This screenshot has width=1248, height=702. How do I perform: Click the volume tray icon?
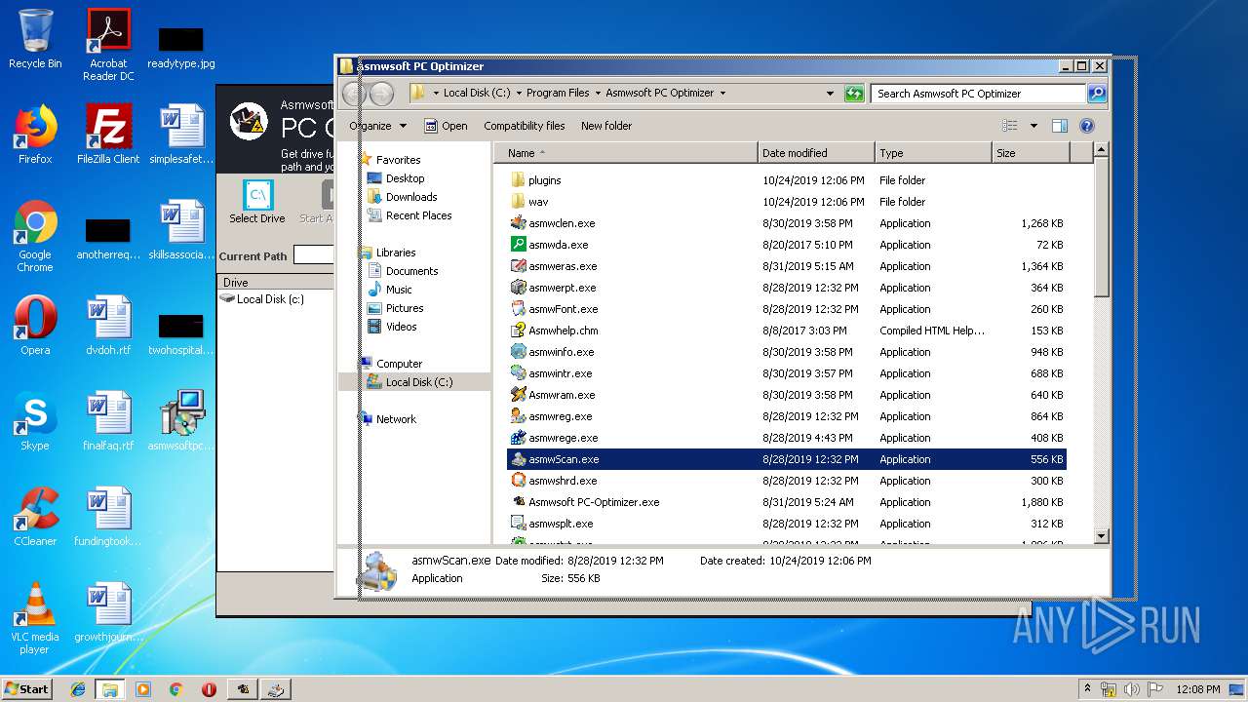[1132, 688]
